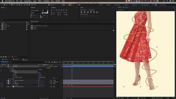176x99 pixels.
Task: Toggle the Snapping checkbox
Action: (x=49, y=5)
